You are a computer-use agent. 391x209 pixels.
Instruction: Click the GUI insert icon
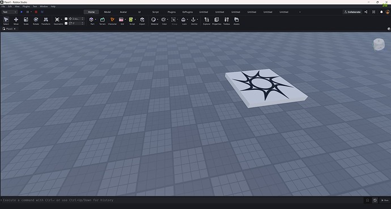(121, 20)
